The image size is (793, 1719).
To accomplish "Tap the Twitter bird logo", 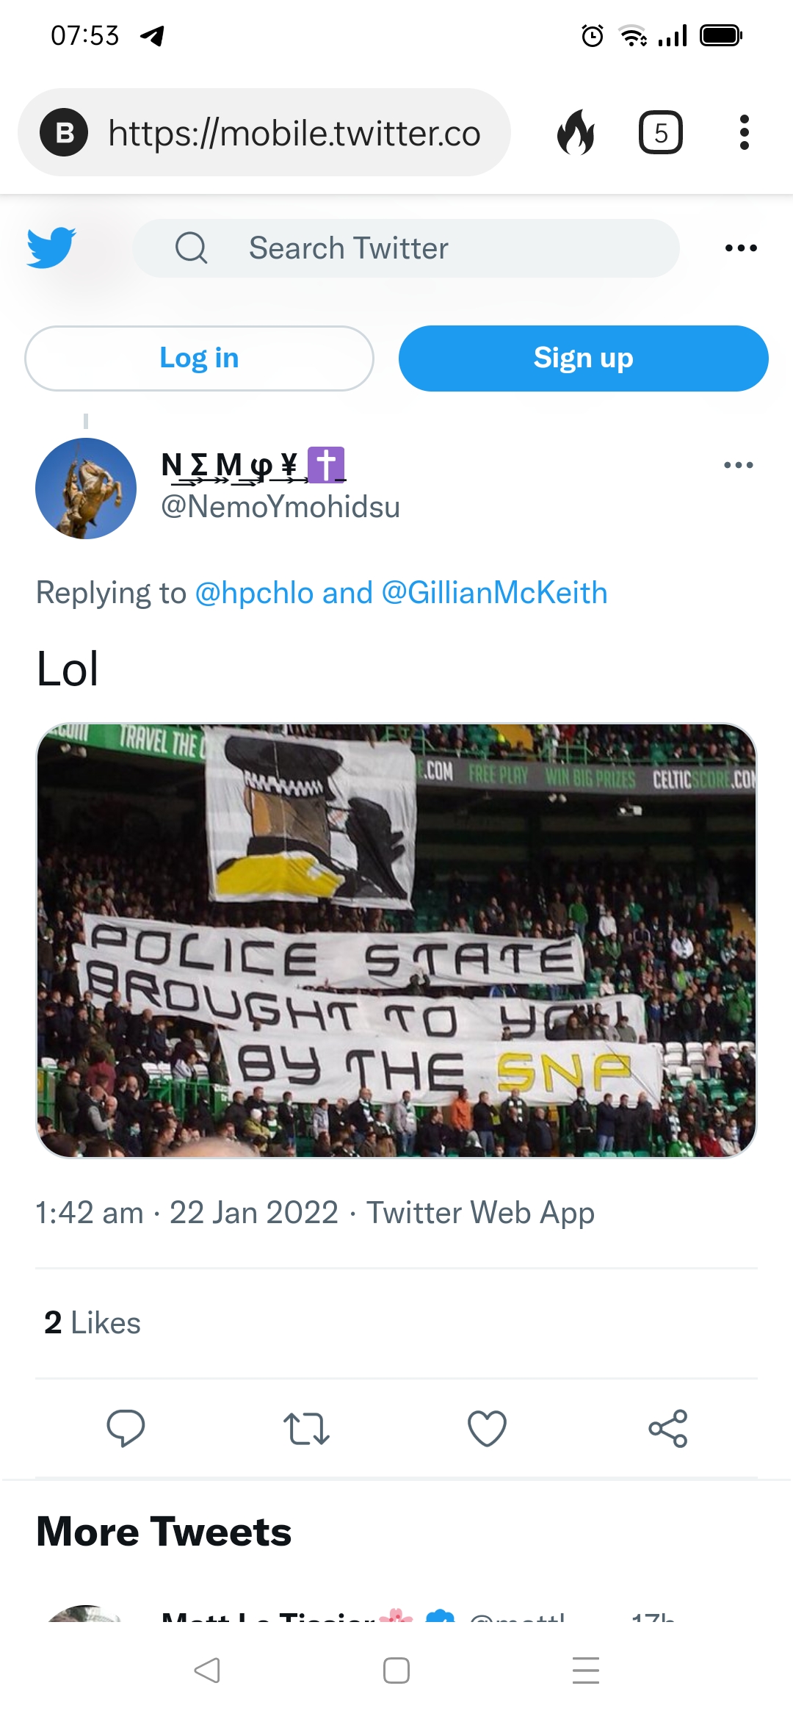I will (x=51, y=248).
